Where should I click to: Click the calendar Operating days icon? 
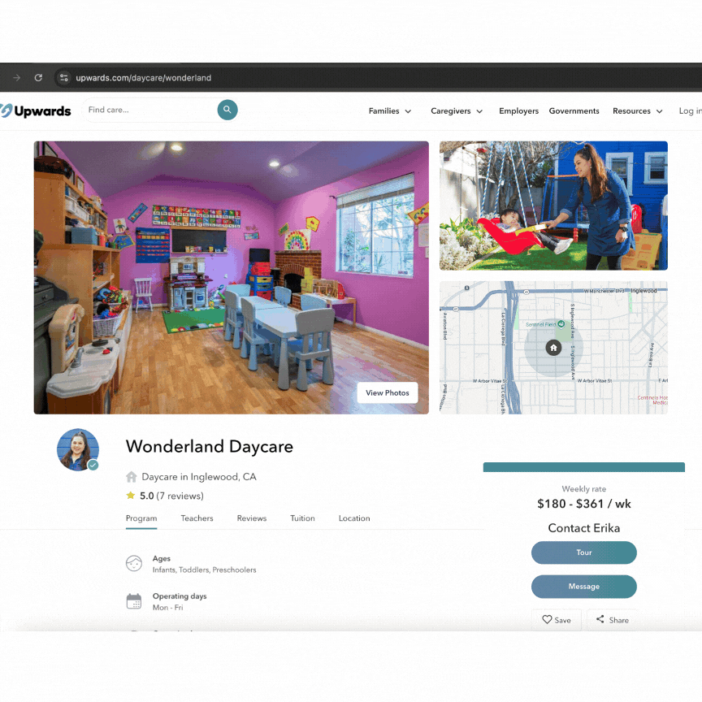(134, 600)
